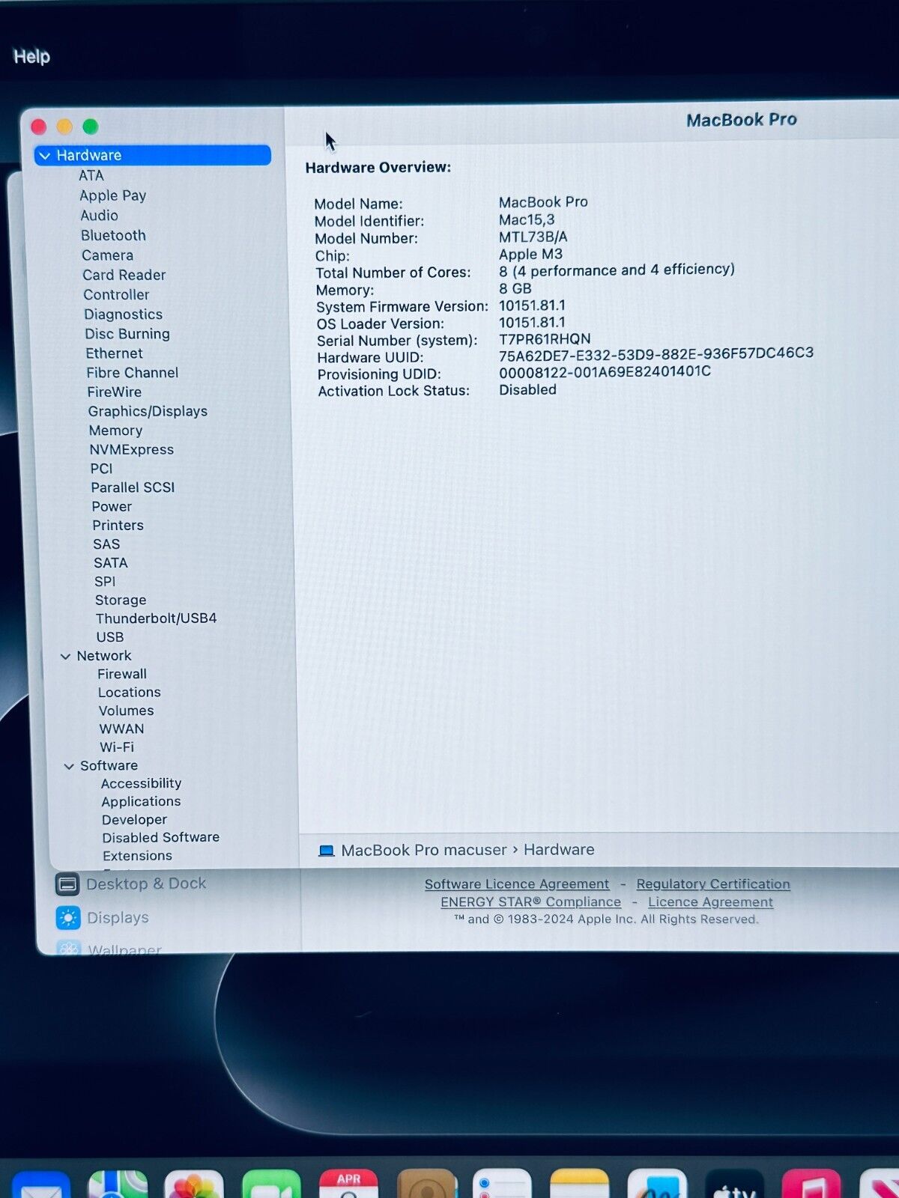Close the System Information window
Viewport: 899px width, 1198px height.
(x=39, y=127)
